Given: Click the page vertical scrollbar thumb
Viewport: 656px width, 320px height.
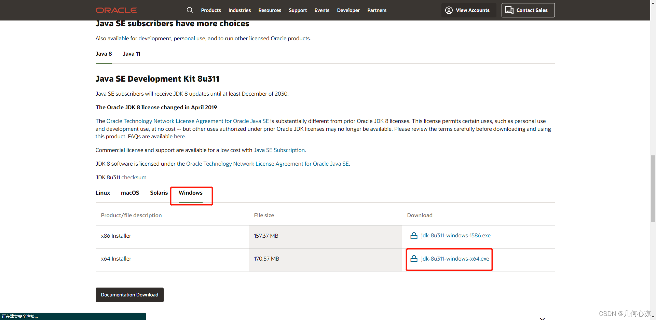Looking at the screenshot, I should [x=653, y=189].
